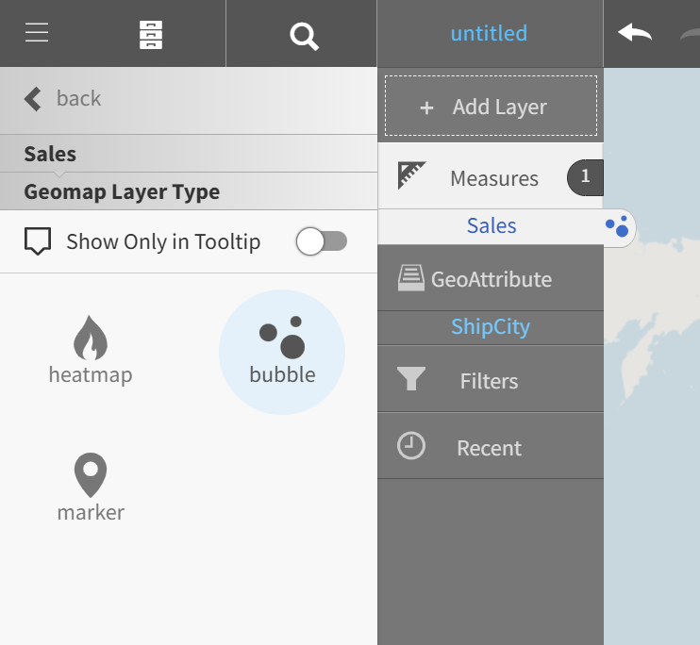This screenshot has height=645, width=700.
Task: Select the Sales measure item
Action: pyautogui.click(x=492, y=226)
